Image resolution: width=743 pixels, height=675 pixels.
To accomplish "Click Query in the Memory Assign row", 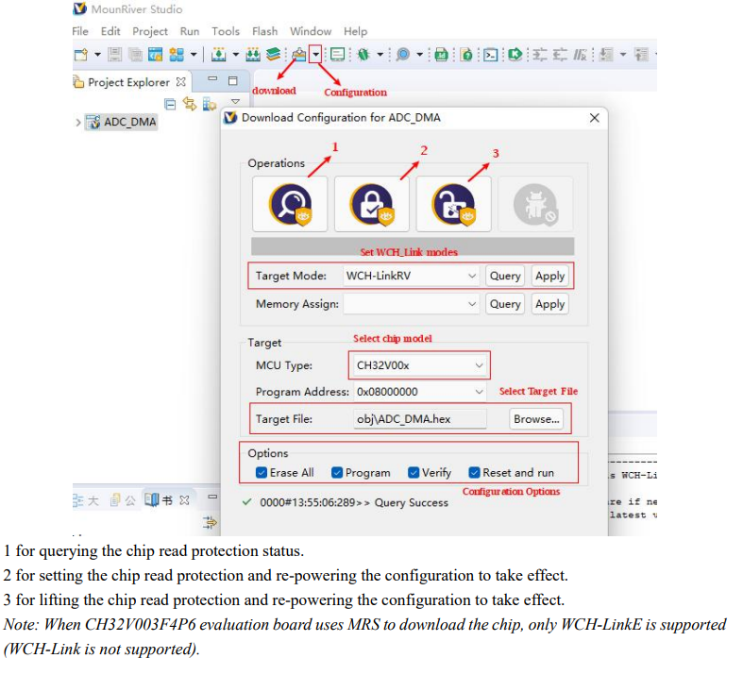I will coord(505,304).
